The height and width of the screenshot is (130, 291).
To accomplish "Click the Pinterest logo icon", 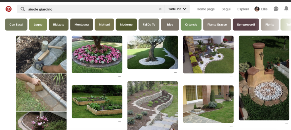I will pos(9,9).
